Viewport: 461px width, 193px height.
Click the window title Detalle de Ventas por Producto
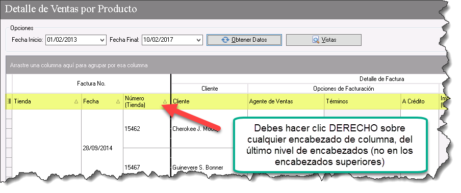pyautogui.click(x=71, y=9)
